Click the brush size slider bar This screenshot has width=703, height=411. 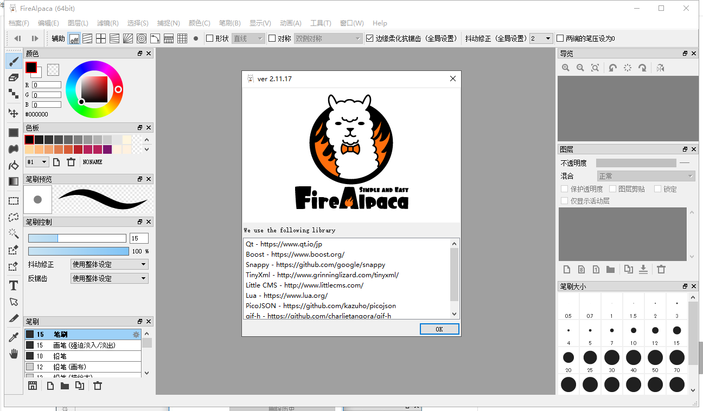[77, 238]
